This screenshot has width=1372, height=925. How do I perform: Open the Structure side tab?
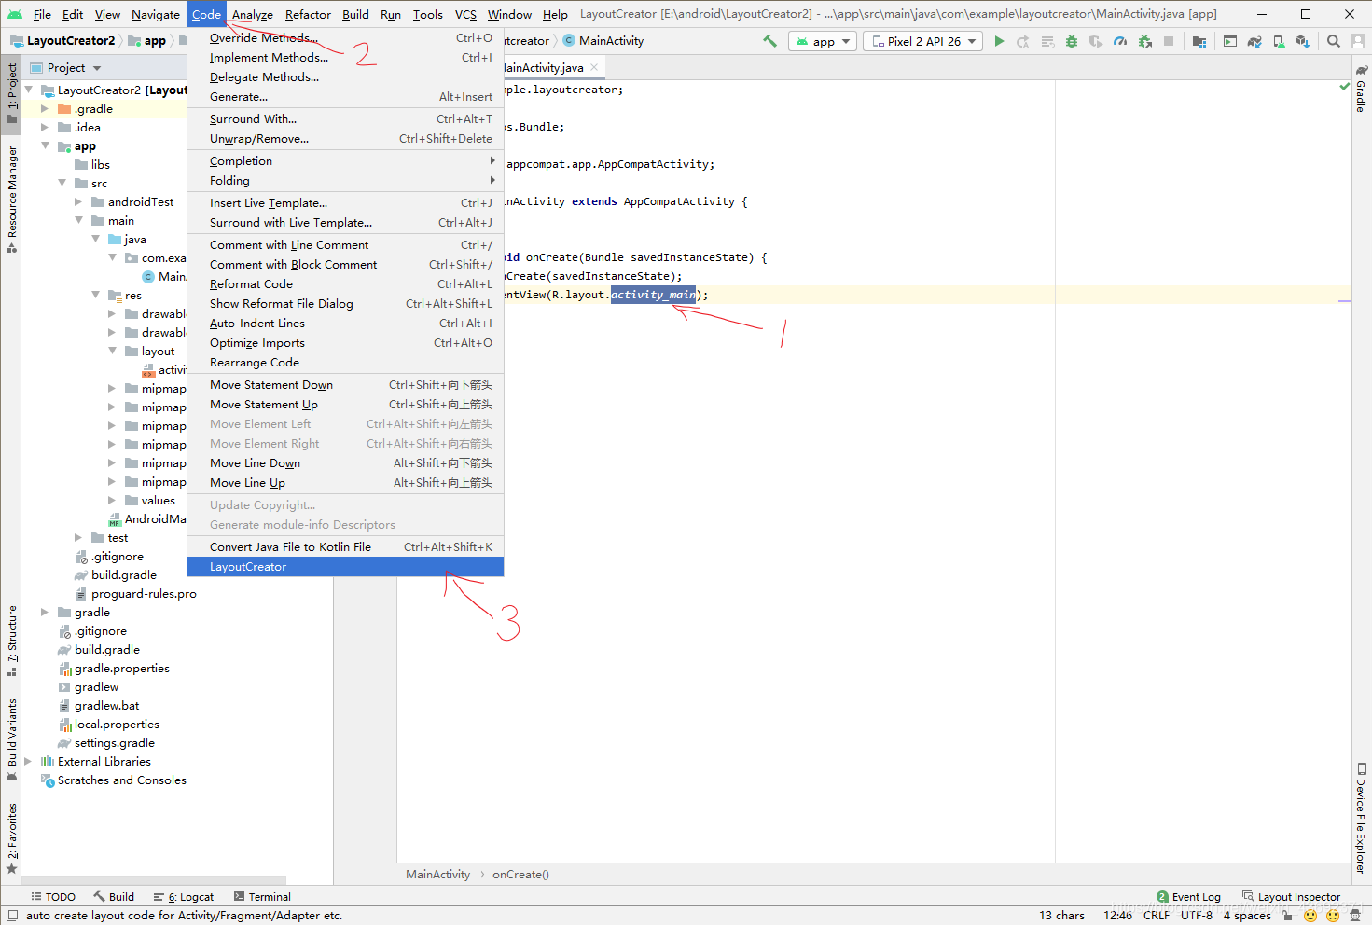coord(11,641)
